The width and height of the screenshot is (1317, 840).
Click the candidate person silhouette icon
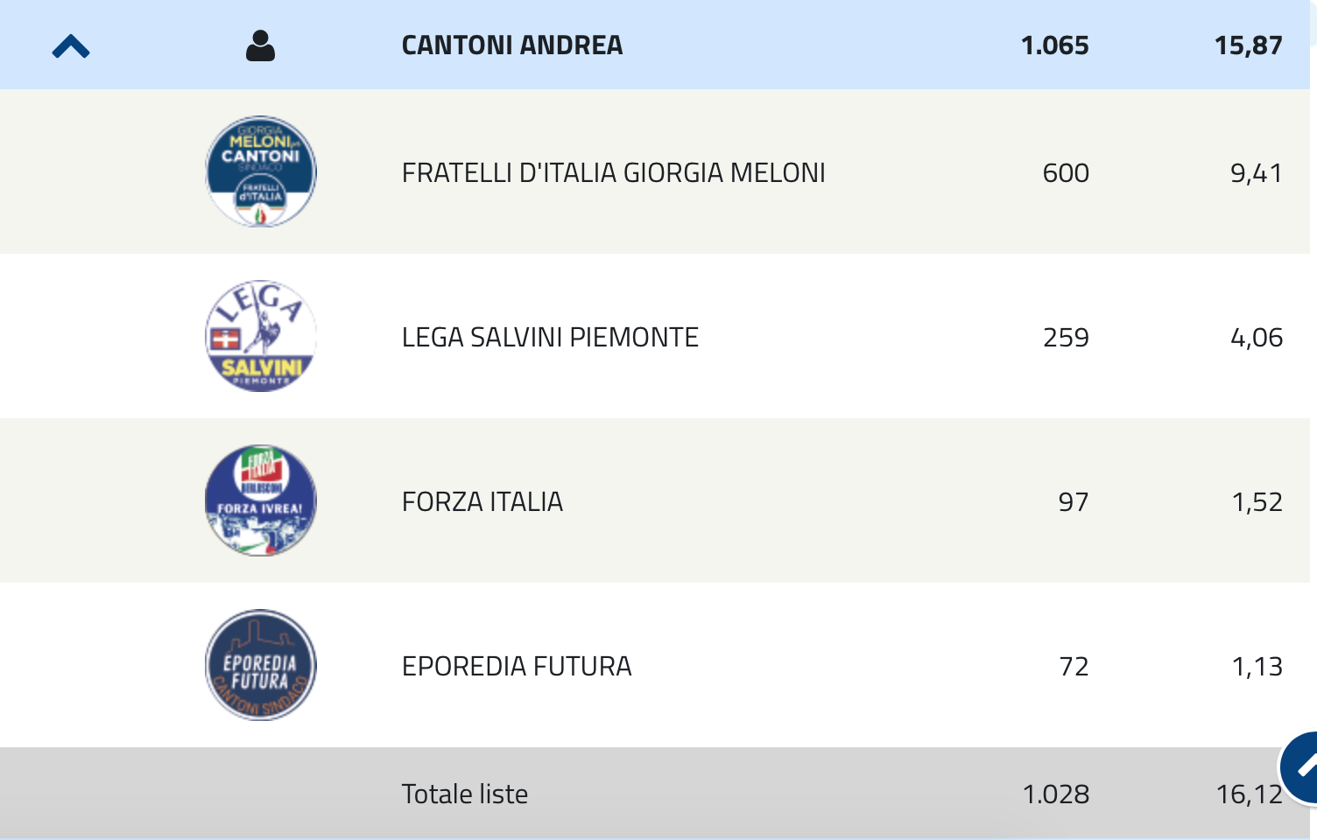click(260, 45)
